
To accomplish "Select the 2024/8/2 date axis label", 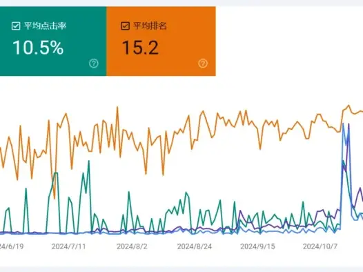I will (x=132, y=246).
